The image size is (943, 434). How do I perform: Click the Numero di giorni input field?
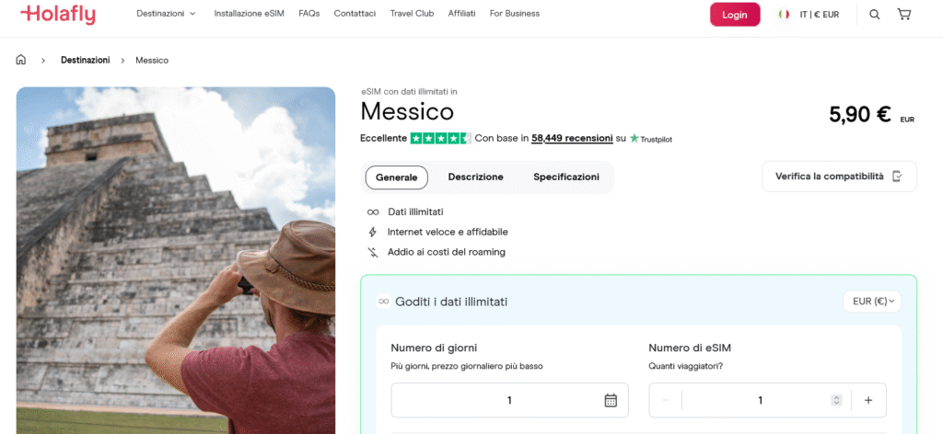(x=509, y=400)
